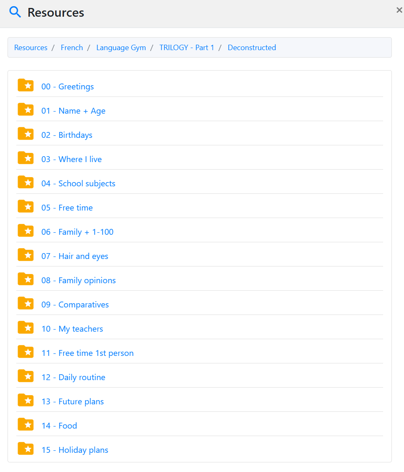The image size is (404, 472).
Task: Click the folder icon beside Hair and eyes
Action: coord(26,255)
